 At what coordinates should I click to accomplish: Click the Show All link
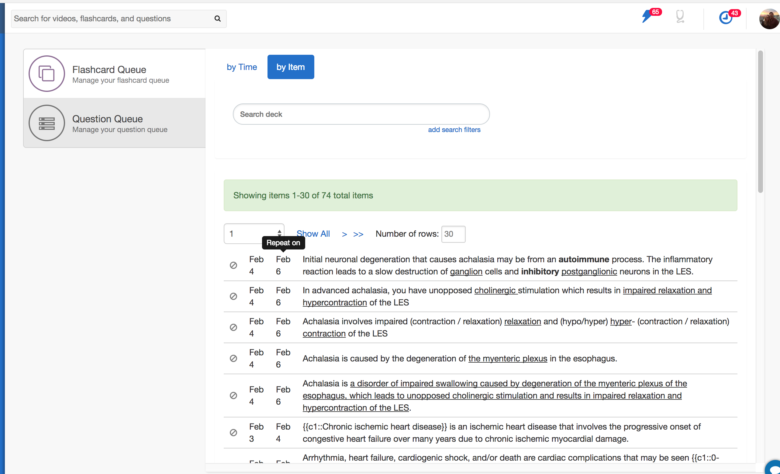click(x=313, y=234)
